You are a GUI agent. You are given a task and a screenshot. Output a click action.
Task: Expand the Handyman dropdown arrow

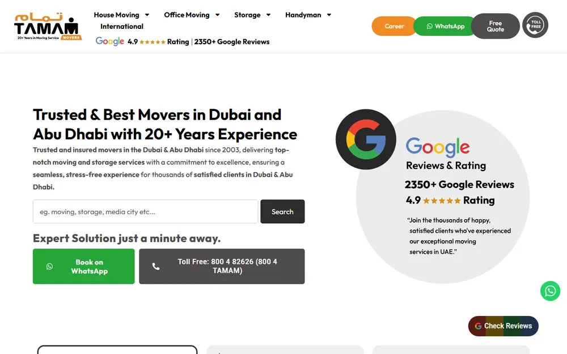[329, 15]
